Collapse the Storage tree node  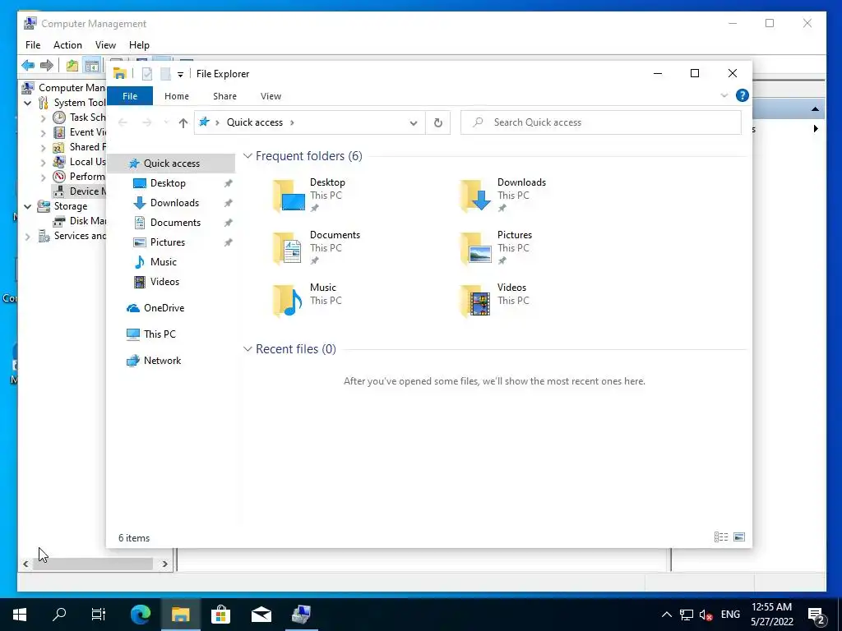[27, 206]
